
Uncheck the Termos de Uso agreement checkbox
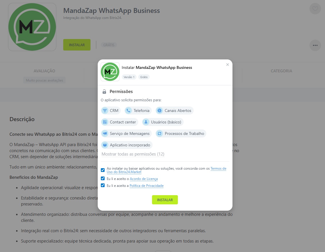coord(103,170)
